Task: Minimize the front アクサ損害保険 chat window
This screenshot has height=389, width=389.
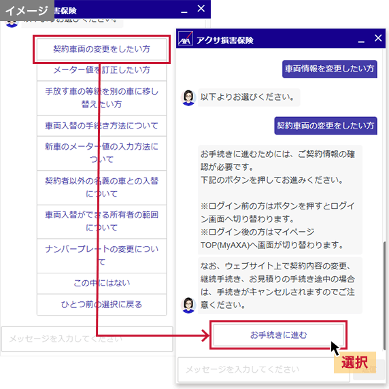Action: click(361, 41)
